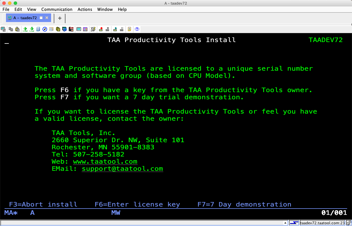The height and width of the screenshot is (226, 352).
Task: Click the 01/001 cursor position indicator
Action: click(334, 213)
